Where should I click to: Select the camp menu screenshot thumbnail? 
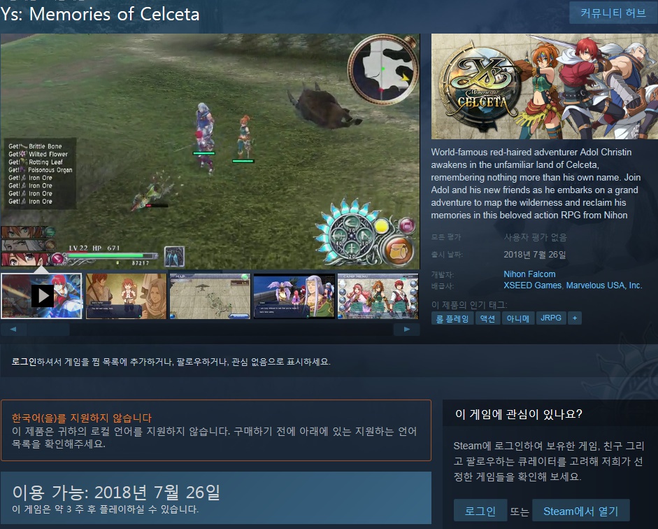(378, 296)
